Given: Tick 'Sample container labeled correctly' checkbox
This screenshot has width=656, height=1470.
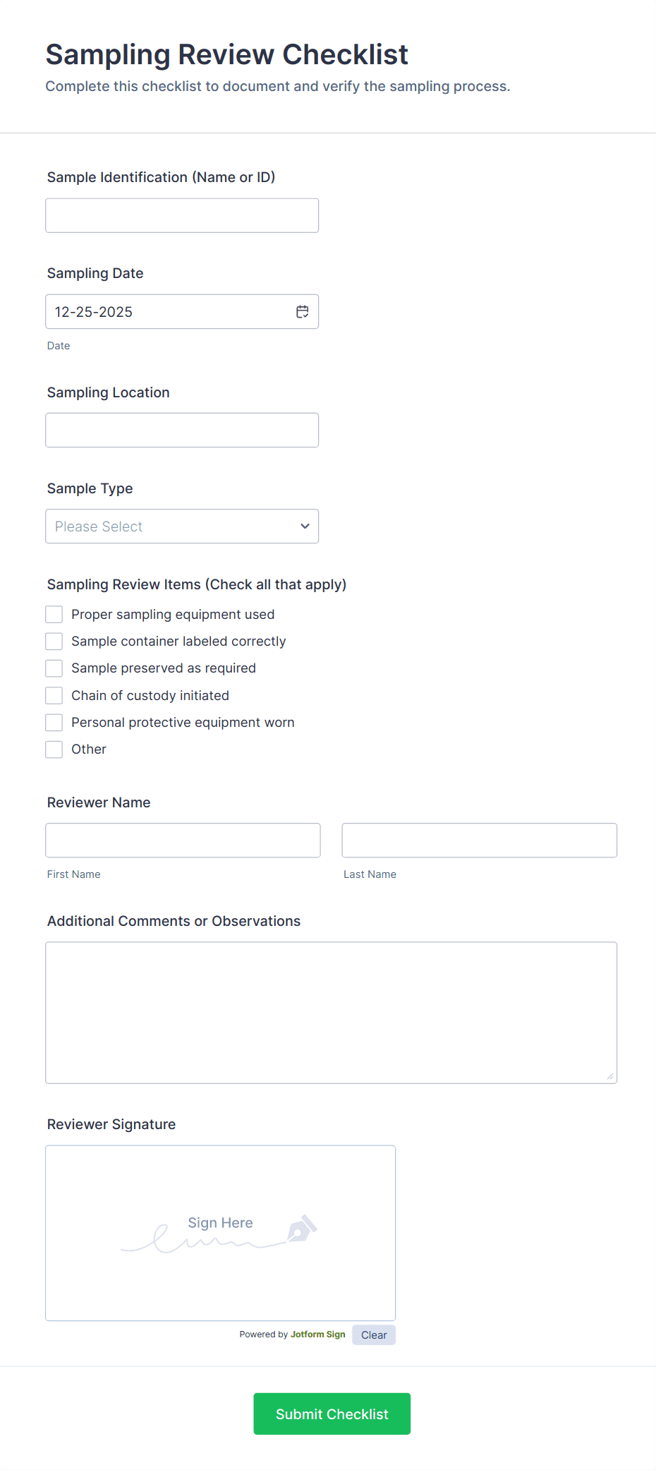Looking at the screenshot, I should 54,641.
